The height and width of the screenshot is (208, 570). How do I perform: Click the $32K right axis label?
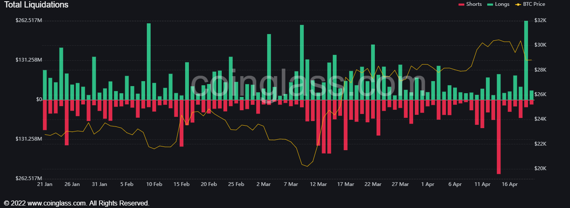[x=540, y=20]
